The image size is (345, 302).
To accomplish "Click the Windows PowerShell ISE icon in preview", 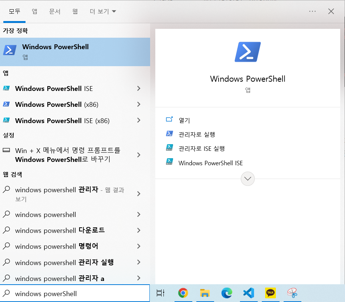I will 169,162.
